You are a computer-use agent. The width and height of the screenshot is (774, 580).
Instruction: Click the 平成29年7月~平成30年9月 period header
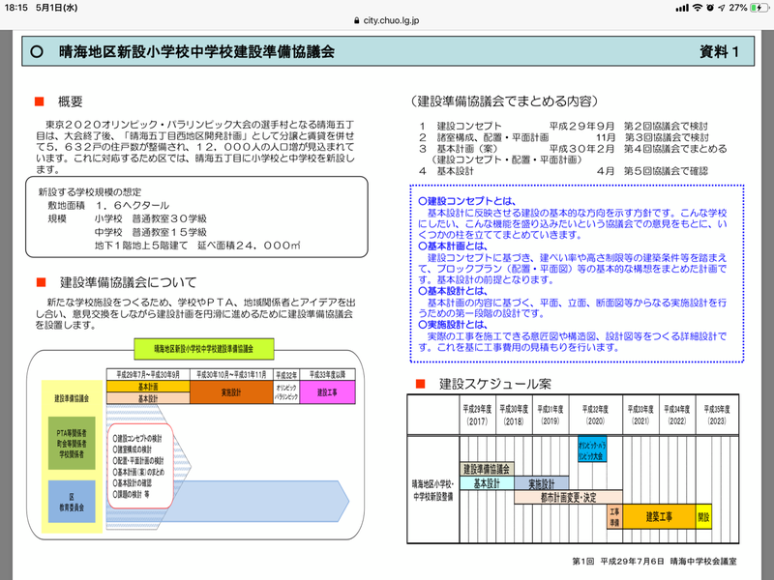coord(148,375)
